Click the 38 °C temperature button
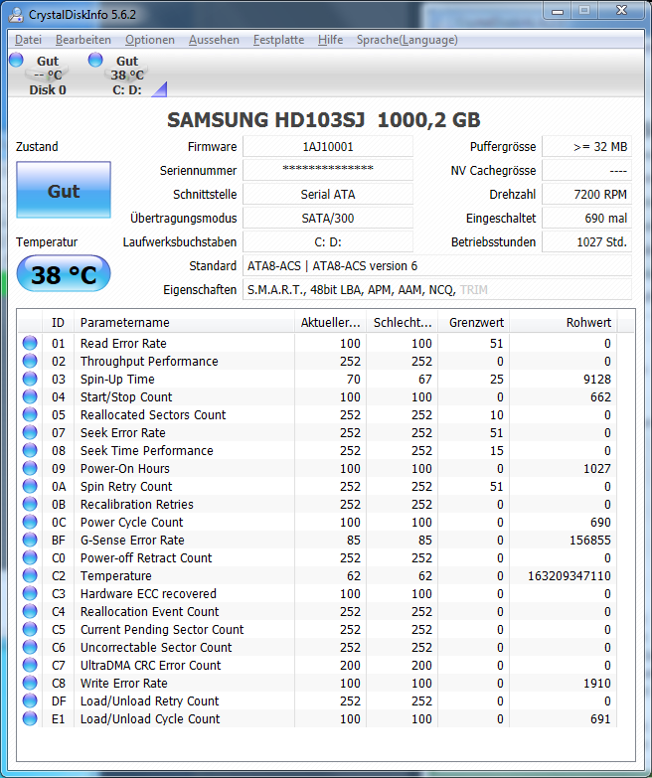The image size is (652, 778). pyautogui.click(x=64, y=274)
